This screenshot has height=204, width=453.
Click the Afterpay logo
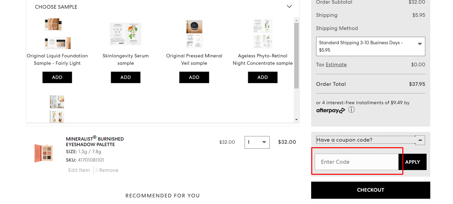330,110
